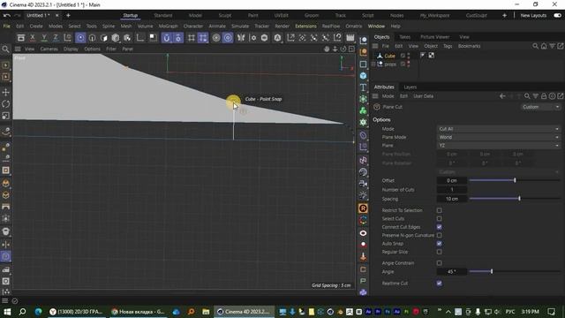
Task: Adjust the Angle slider
Action: [x=515, y=271]
